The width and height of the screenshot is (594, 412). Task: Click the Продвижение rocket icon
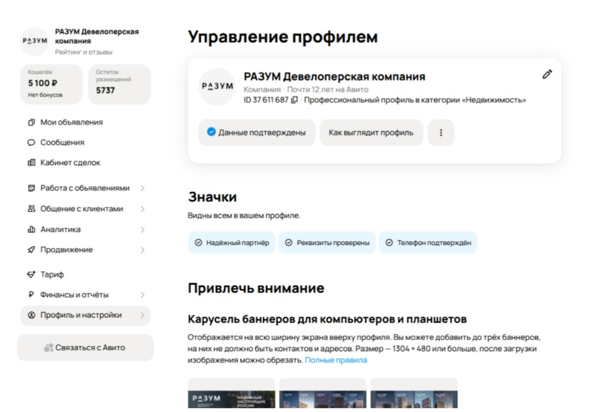[31, 249]
